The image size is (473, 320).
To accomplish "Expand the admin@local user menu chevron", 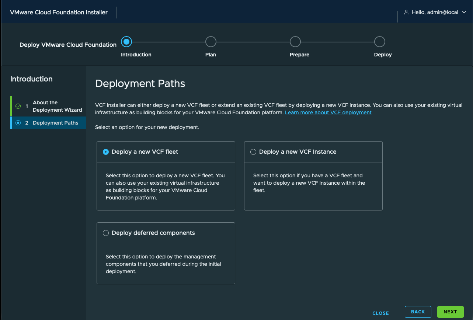I will tap(464, 12).
